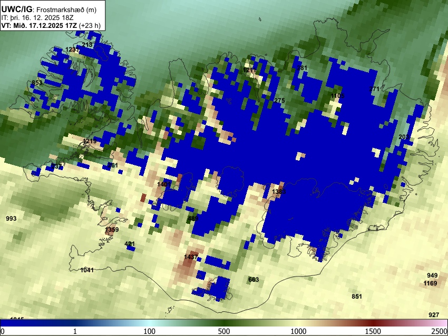Click the map value 1231
The image size is (448, 336).
pos(72,50)
